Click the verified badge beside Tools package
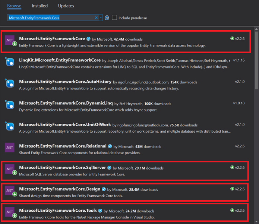Screen dimensions: 259x224 pyautogui.click(x=100, y=211)
